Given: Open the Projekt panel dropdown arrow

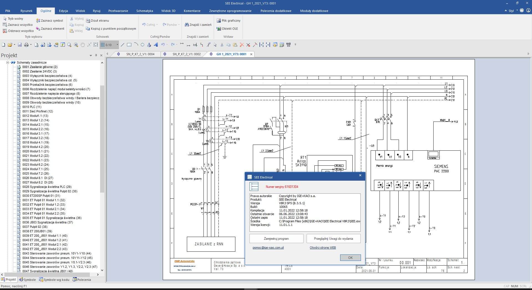Looking at the screenshot, I should 91,56.
